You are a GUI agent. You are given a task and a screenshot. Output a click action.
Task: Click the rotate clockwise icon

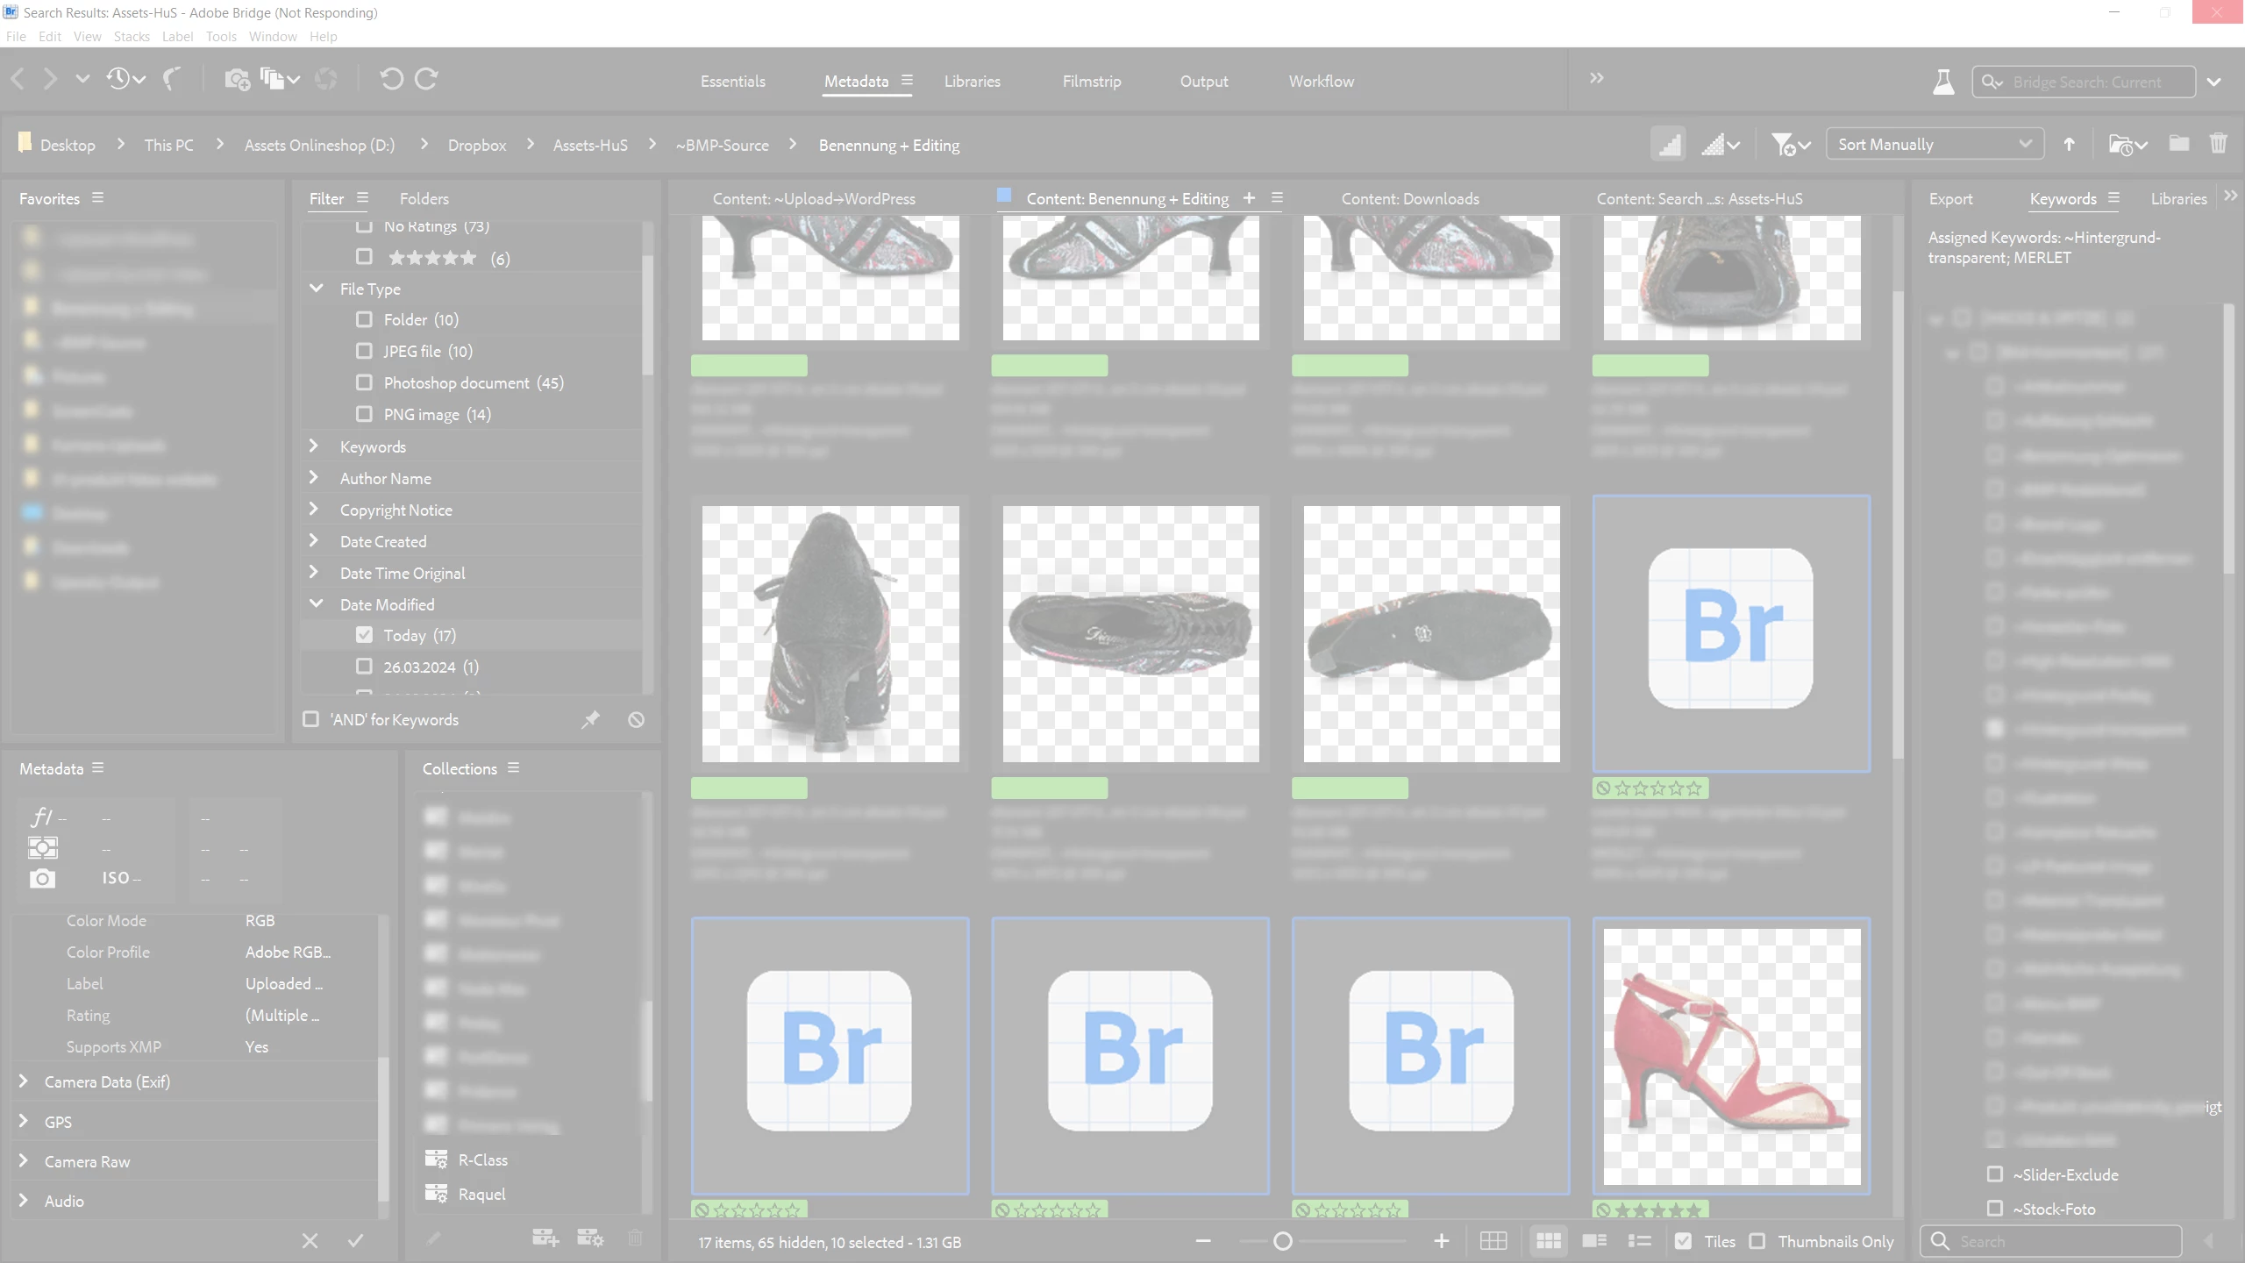[x=427, y=79]
